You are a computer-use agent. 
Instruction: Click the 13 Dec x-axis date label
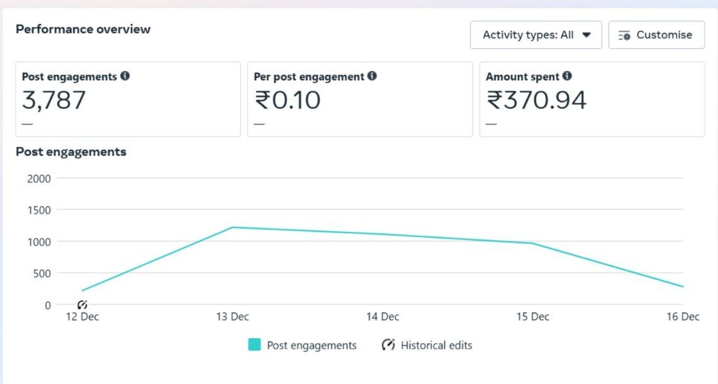(x=232, y=317)
